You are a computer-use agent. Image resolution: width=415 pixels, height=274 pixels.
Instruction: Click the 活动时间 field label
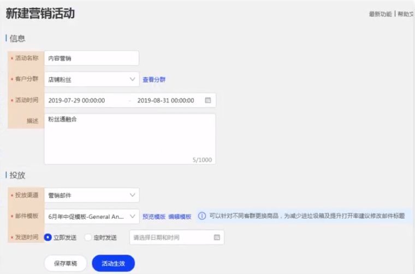pyautogui.click(x=26, y=100)
